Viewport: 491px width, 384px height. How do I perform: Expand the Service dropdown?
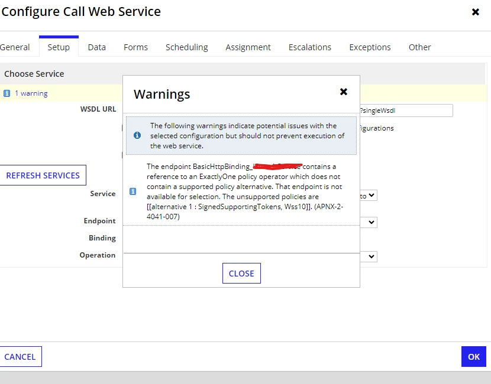(x=369, y=196)
